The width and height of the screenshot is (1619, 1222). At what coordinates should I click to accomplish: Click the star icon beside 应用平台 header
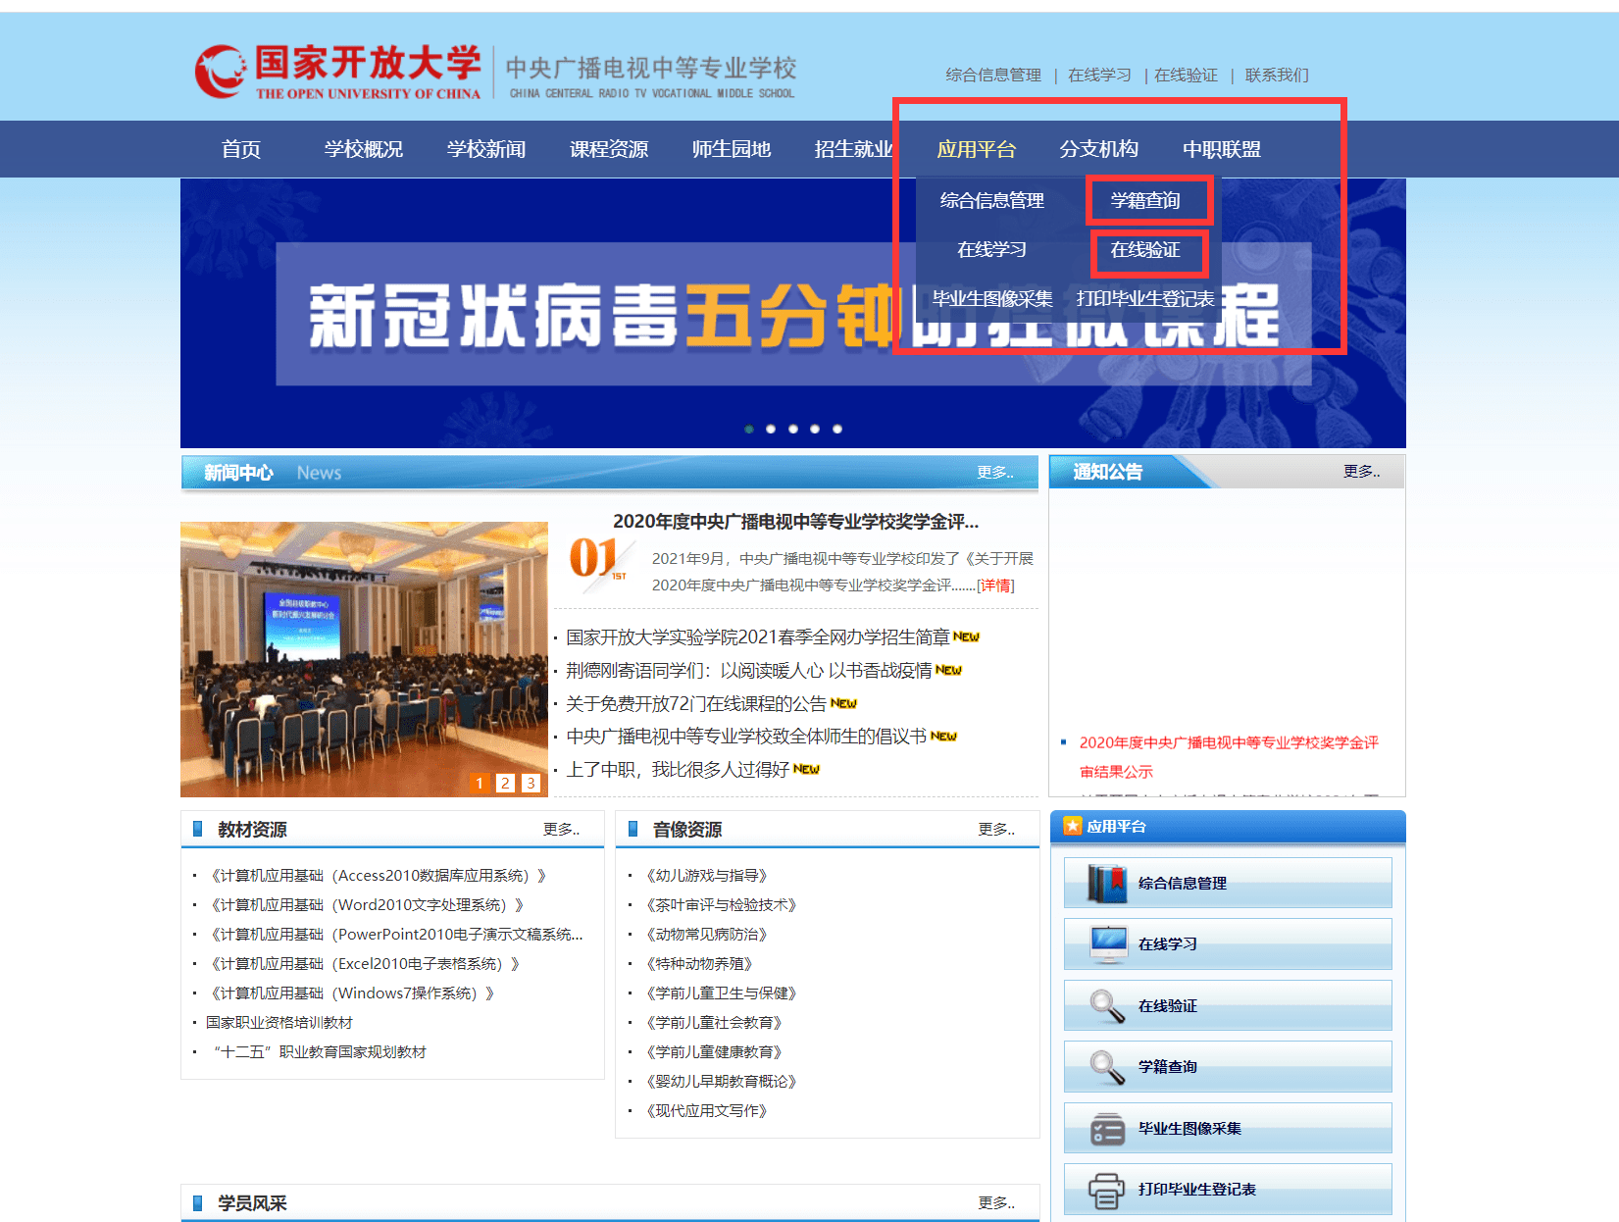point(1073,826)
